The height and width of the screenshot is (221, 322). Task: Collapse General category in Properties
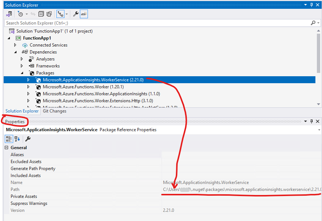coord(7,148)
